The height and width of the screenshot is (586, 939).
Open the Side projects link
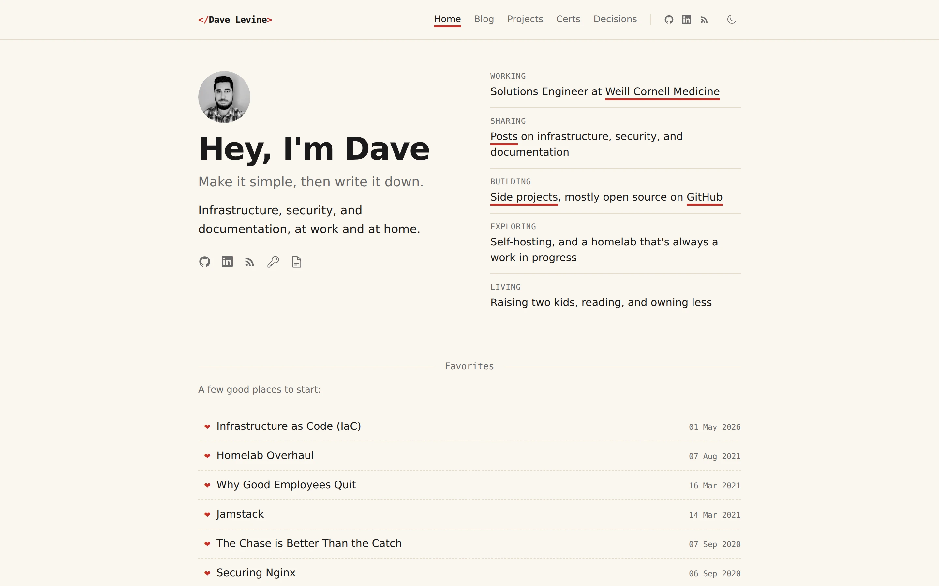[x=524, y=197]
